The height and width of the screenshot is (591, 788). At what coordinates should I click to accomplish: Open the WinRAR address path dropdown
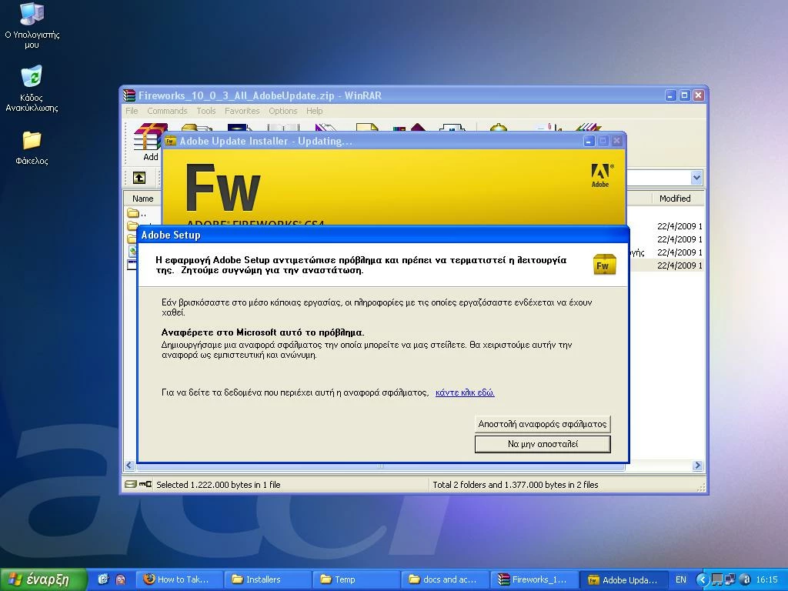click(x=696, y=178)
